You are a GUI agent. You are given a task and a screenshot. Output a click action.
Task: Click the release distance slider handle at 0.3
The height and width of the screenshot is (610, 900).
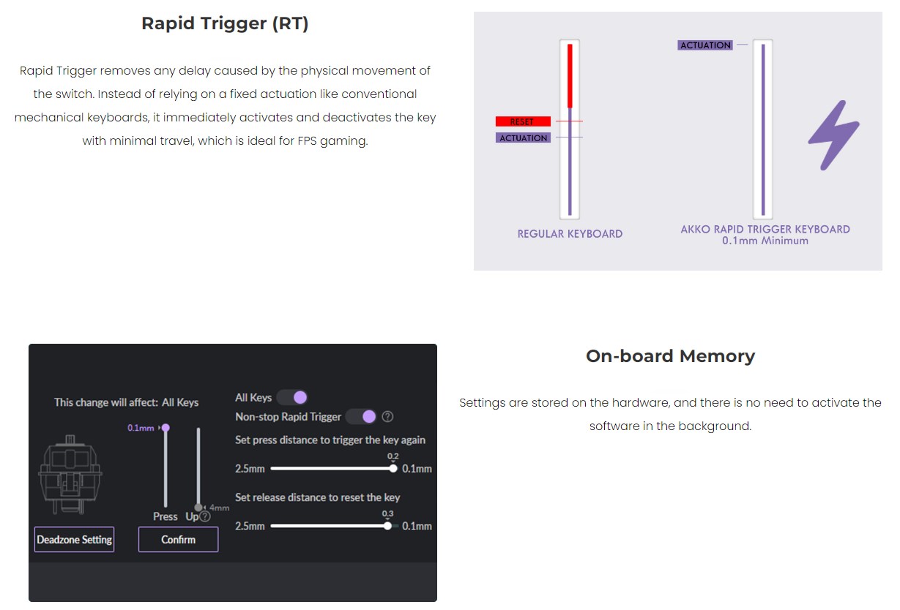click(387, 525)
